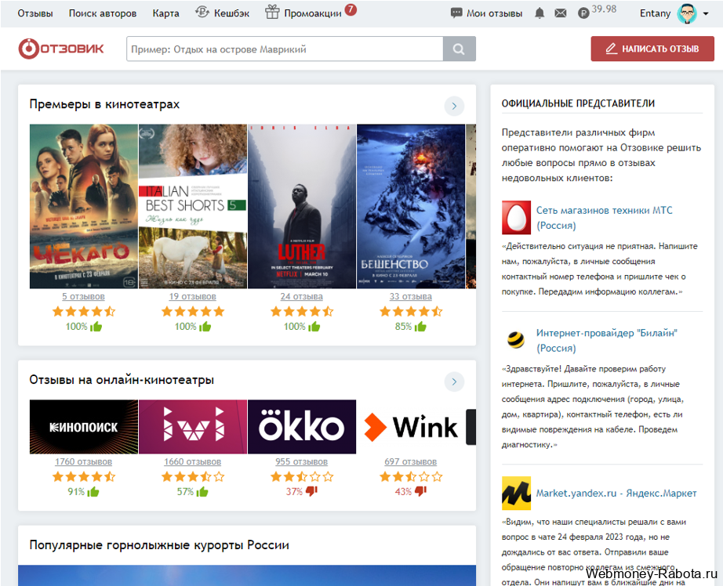This screenshot has height=586, width=723.
Task: Click thumbs-down icon beside 37%
Action: [x=311, y=491]
